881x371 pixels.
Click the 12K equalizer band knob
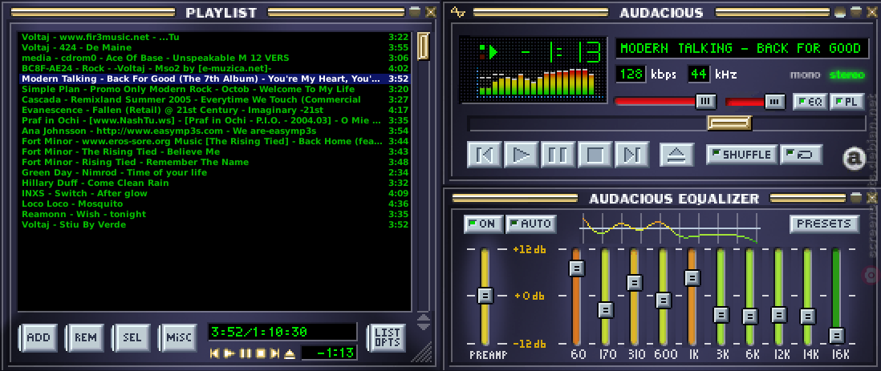coord(779,314)
